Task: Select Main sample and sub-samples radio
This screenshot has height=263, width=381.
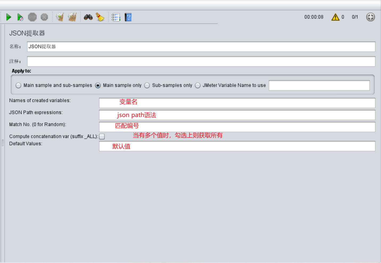Action: point(18,85)
